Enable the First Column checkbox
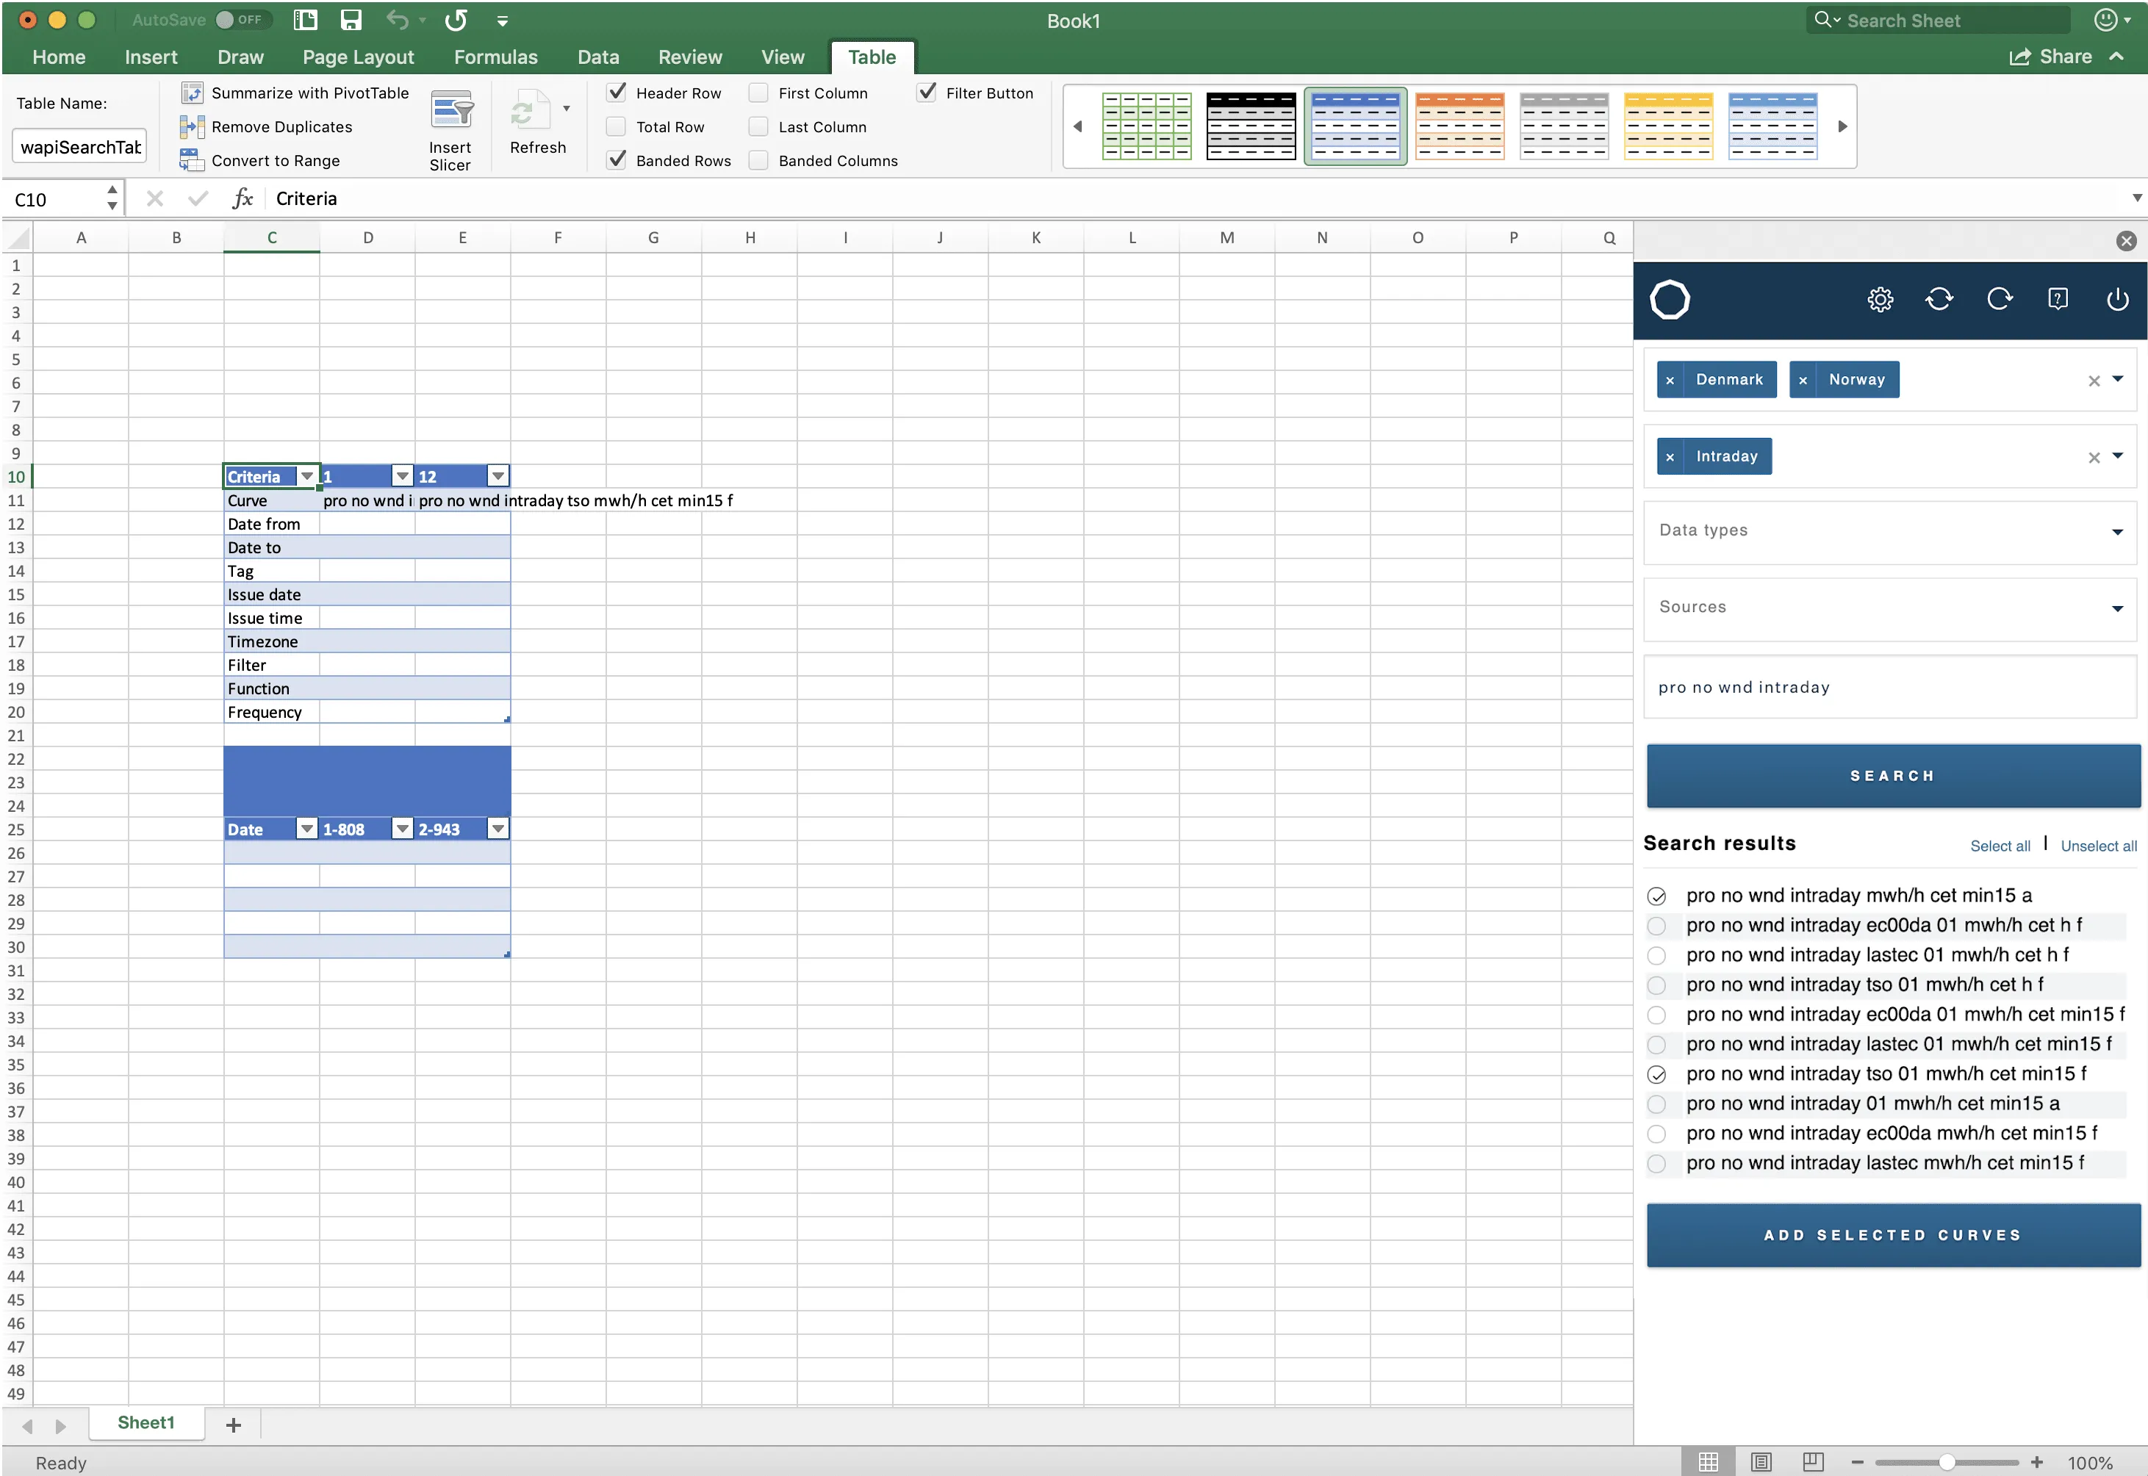This screenshot has height=1476, width=2148. [x=758, y=93]
